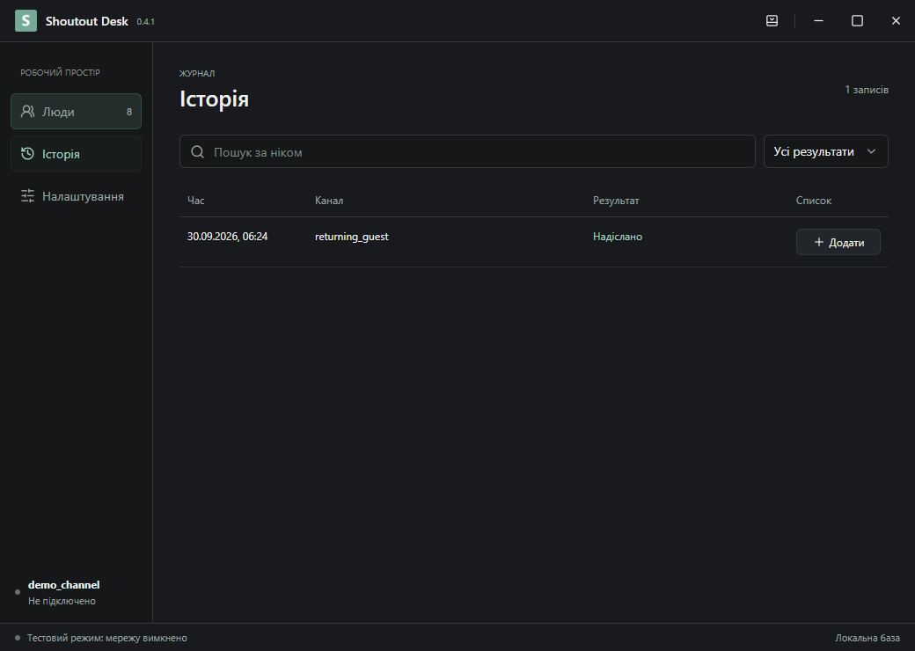This screenshot has height=651, width=915.
Task: Click the Історія clock icon in sidebar
Action: 27,153
